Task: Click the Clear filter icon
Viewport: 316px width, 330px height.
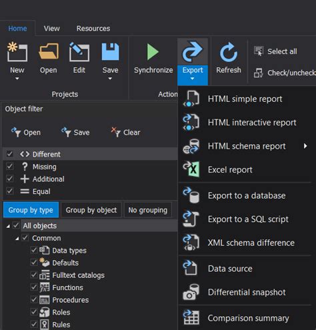Action: pos(115,132)
